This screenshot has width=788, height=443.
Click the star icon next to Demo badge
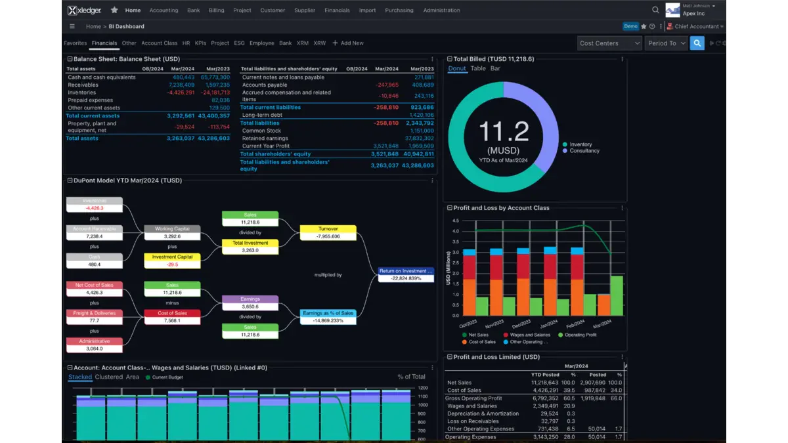click(644, 27)
